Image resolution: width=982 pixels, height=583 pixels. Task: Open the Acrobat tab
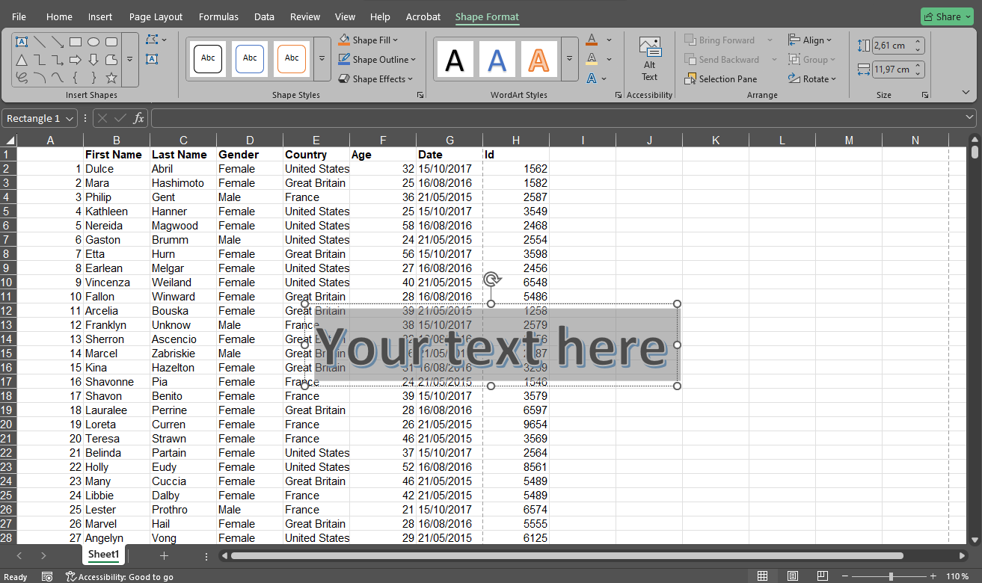[423, 16]
